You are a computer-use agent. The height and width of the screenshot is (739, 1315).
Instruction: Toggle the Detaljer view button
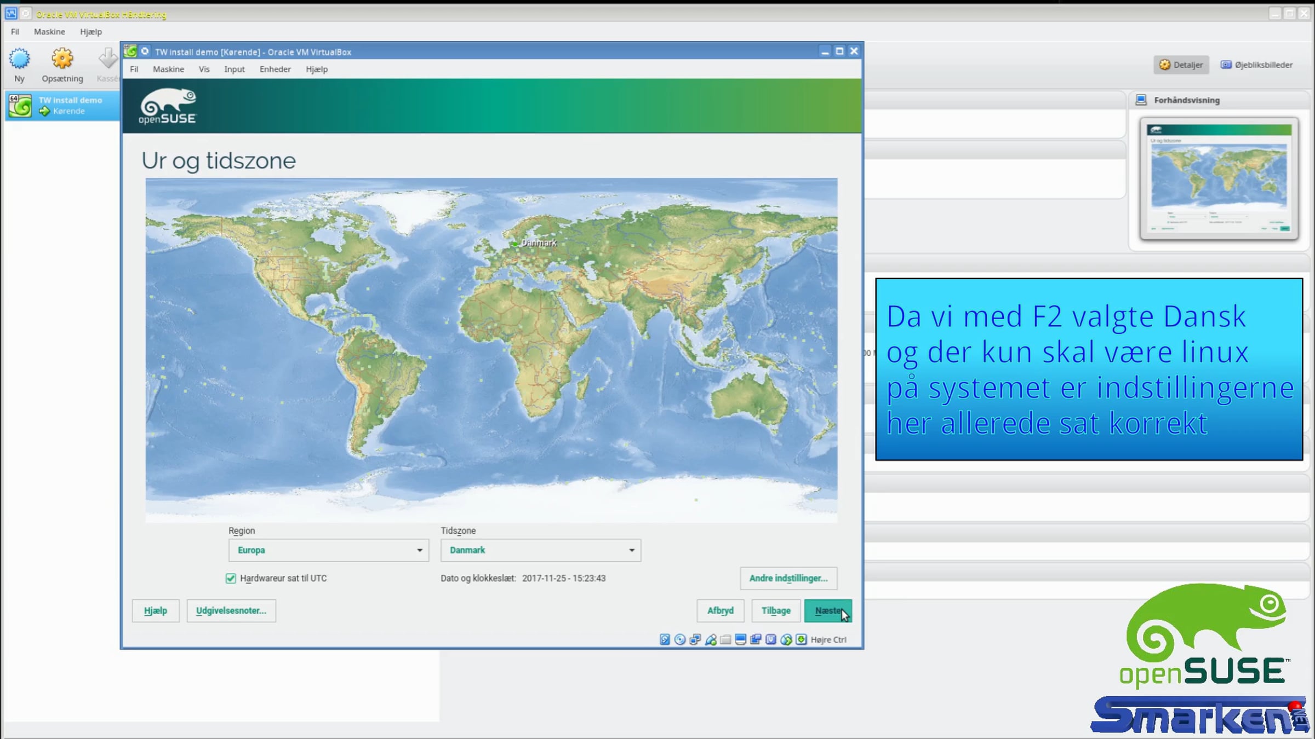(1181, 65)
